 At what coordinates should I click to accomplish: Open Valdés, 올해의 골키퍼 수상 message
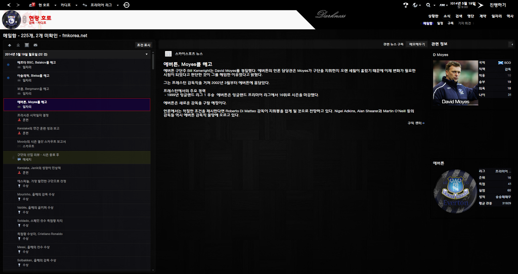pyautogui.click(x=77, y=210)
